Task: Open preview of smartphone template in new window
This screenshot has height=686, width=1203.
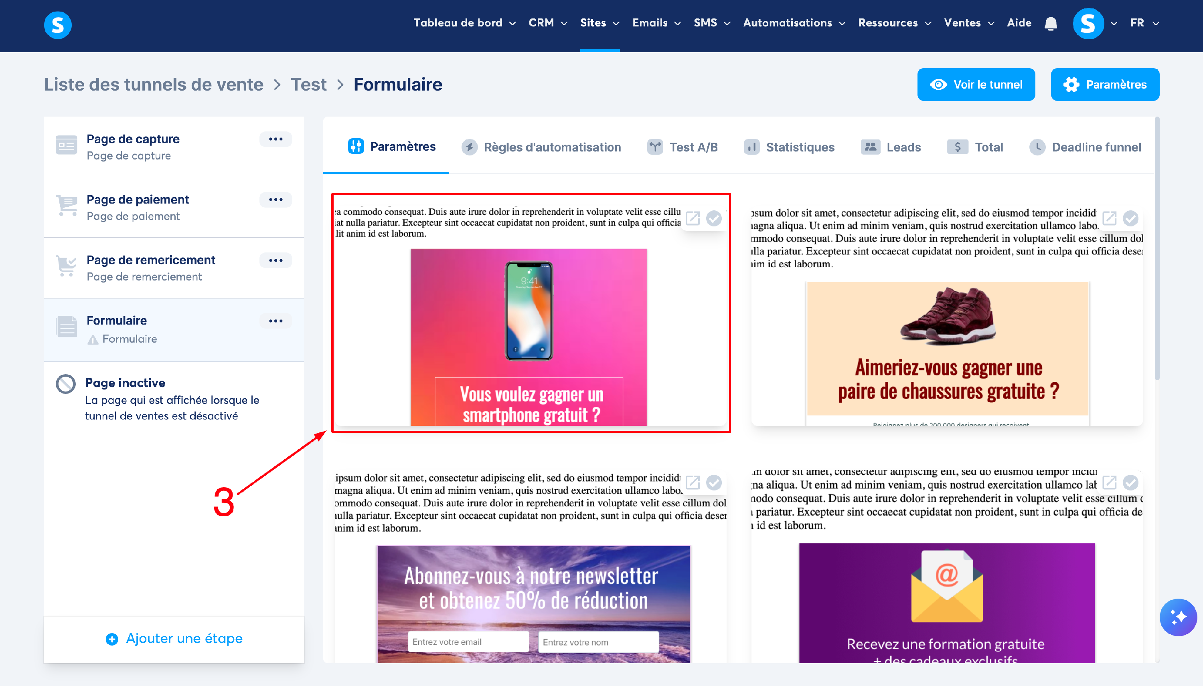Action: pyautogui.click(x=693, y=218)
